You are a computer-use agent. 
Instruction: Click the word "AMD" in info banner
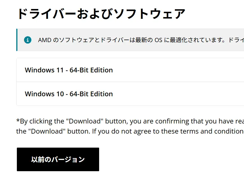44,40
